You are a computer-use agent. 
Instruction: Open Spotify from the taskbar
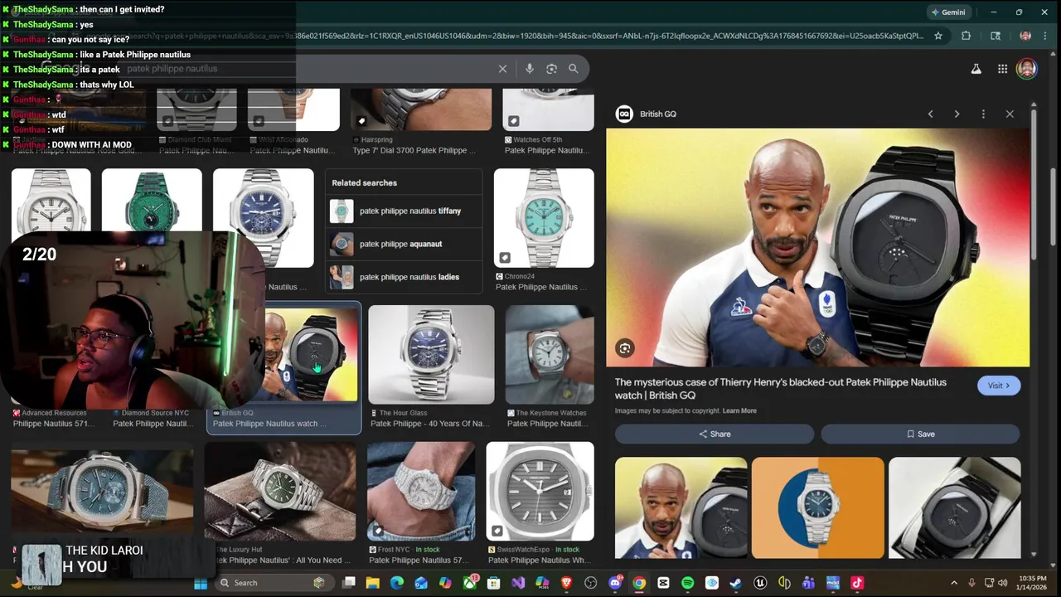pos(687,583)
